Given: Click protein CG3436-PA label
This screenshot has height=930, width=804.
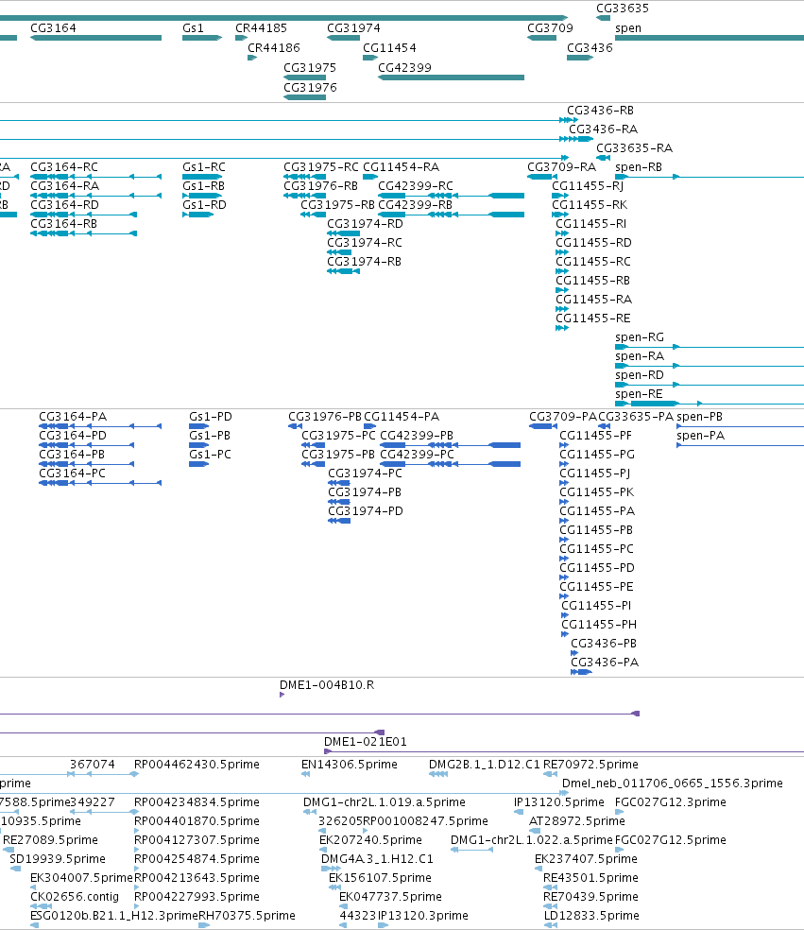Looking at the screenshot, I should (605, 663).
